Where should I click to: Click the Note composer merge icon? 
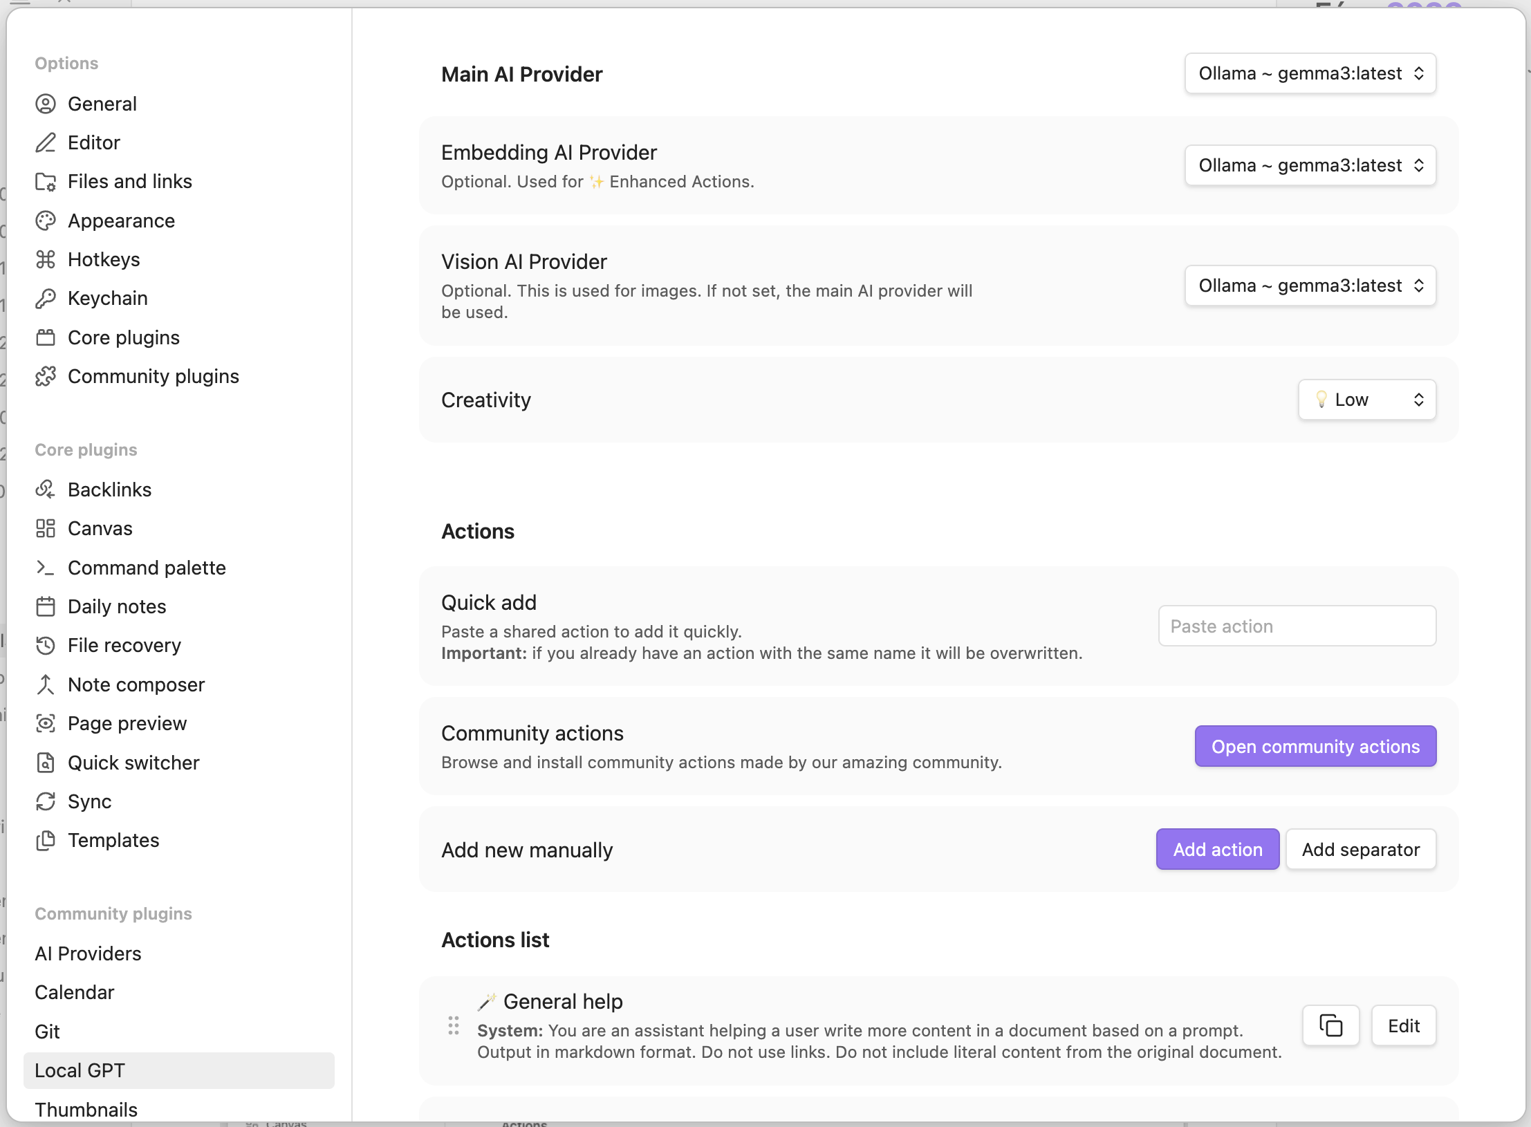(46, 684)
